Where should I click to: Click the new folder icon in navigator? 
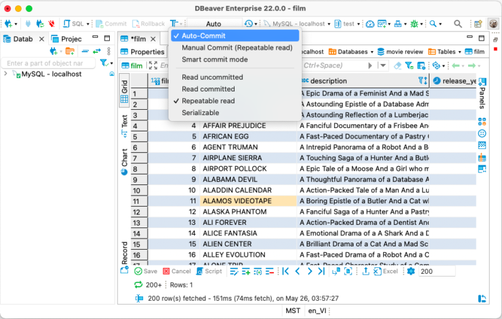(x=70, y=51)
